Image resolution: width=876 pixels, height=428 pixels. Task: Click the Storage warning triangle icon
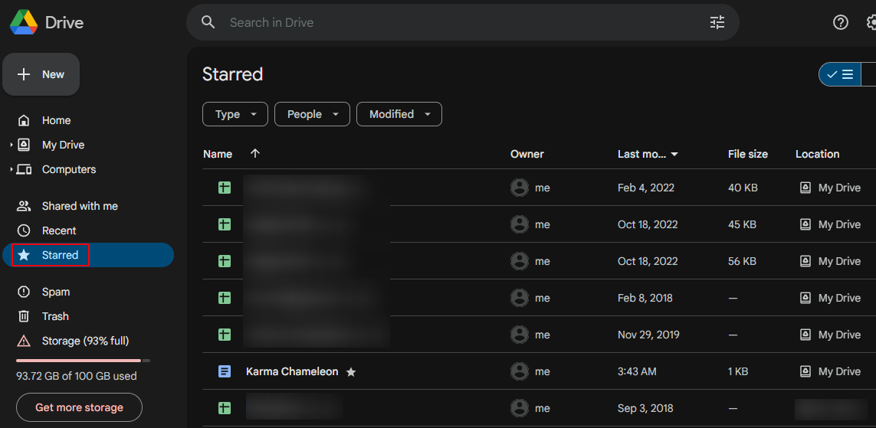tap(24, 341)
